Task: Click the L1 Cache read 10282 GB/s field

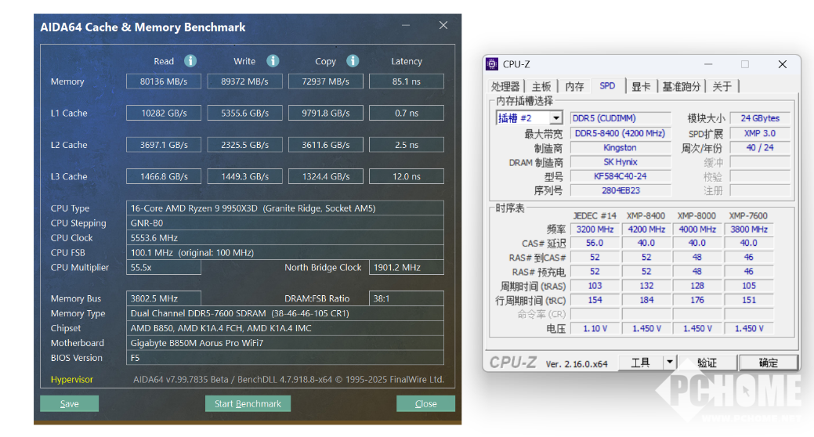Action: tap(164, 113)
